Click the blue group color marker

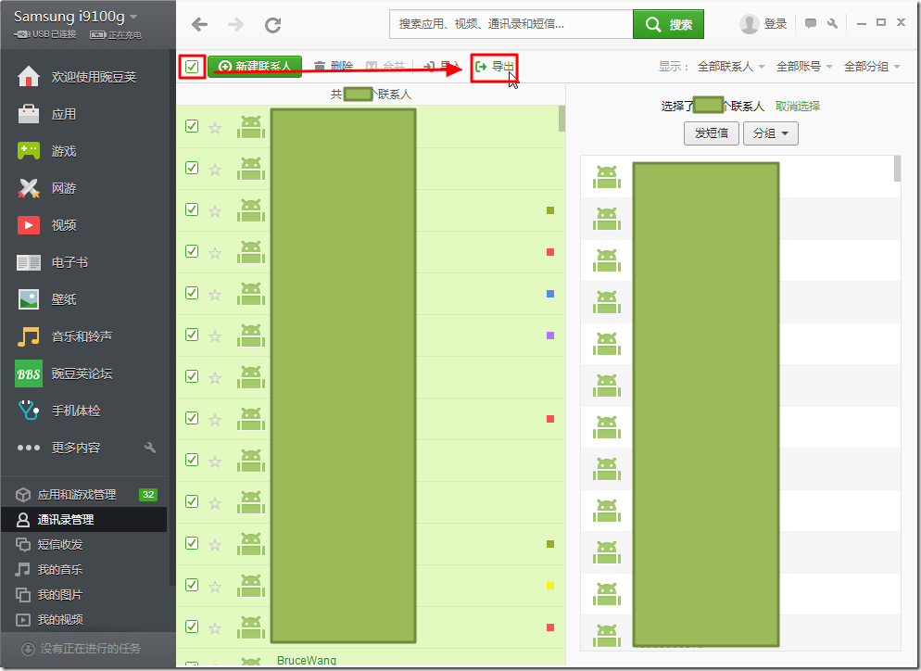pyautogui.click(x=550, y=294)
